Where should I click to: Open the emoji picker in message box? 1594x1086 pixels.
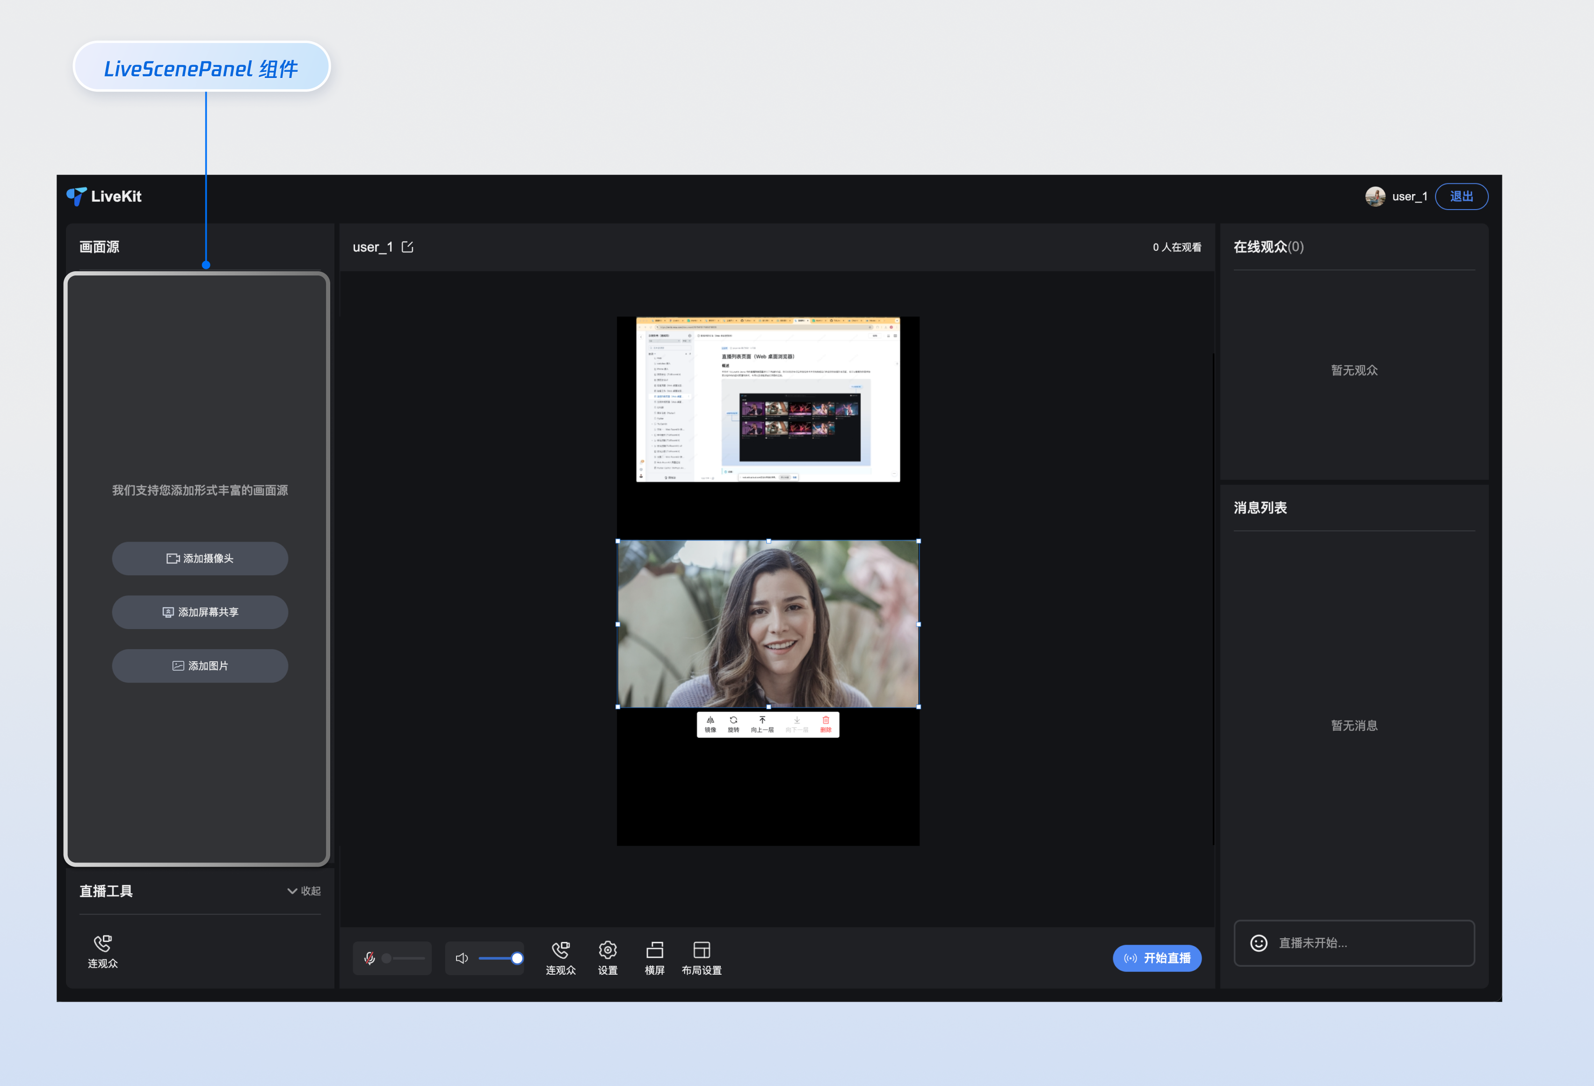pyautogui.click(x=1259, y=942)
